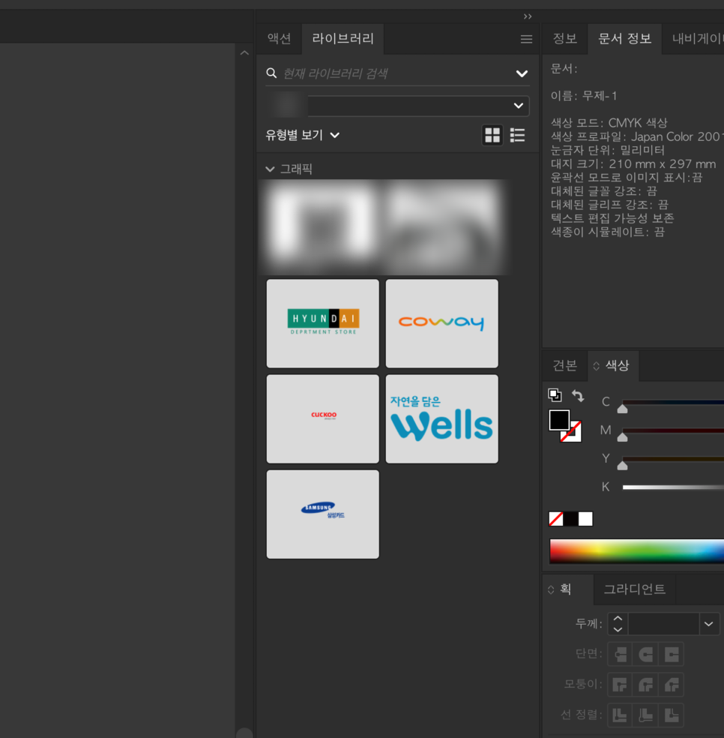724x738 pixels.
Task: Select the Coway logo graphic
Action: (441, 323)
